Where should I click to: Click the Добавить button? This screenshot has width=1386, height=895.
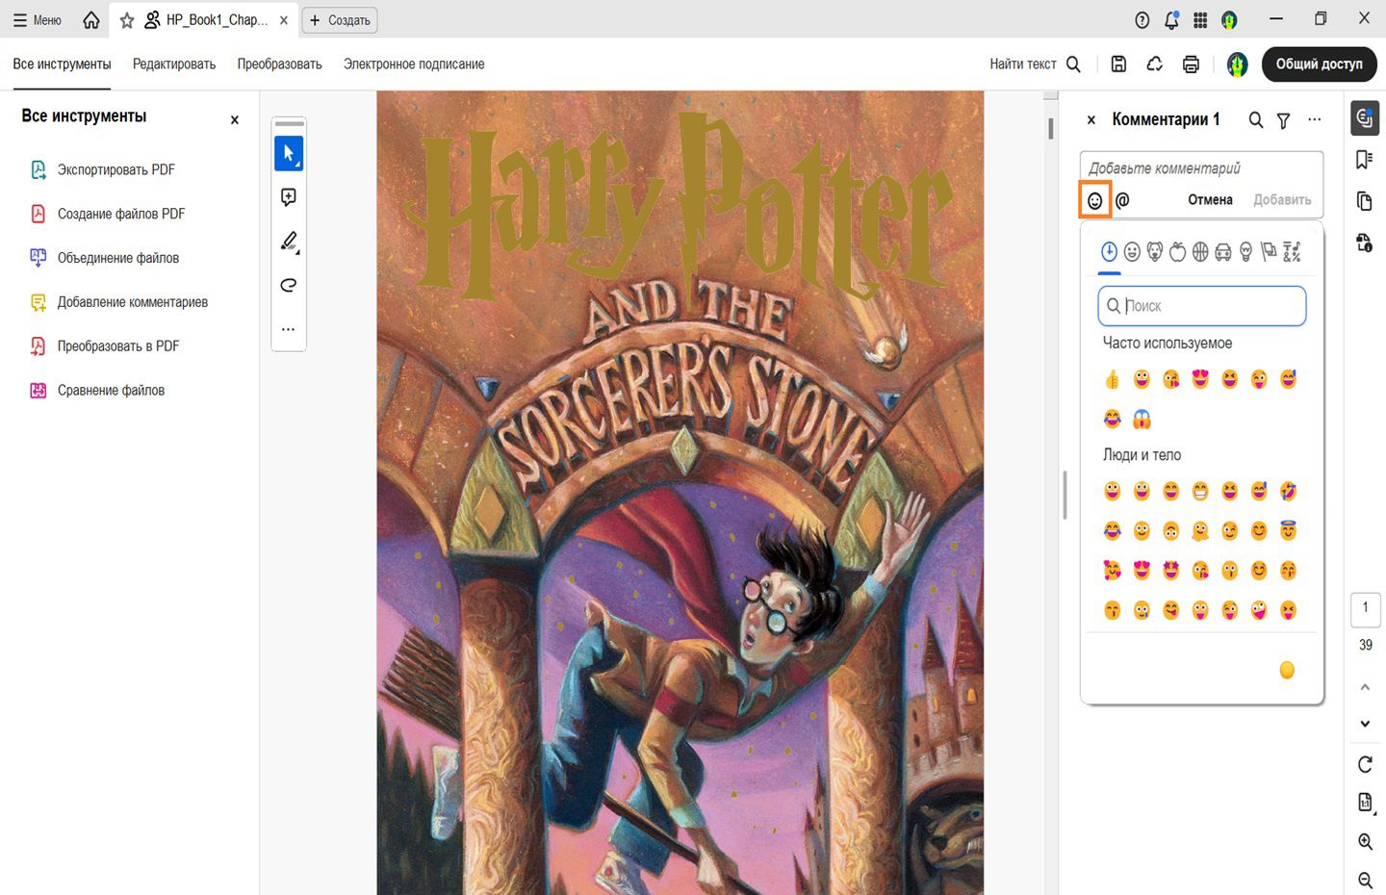1282,200
